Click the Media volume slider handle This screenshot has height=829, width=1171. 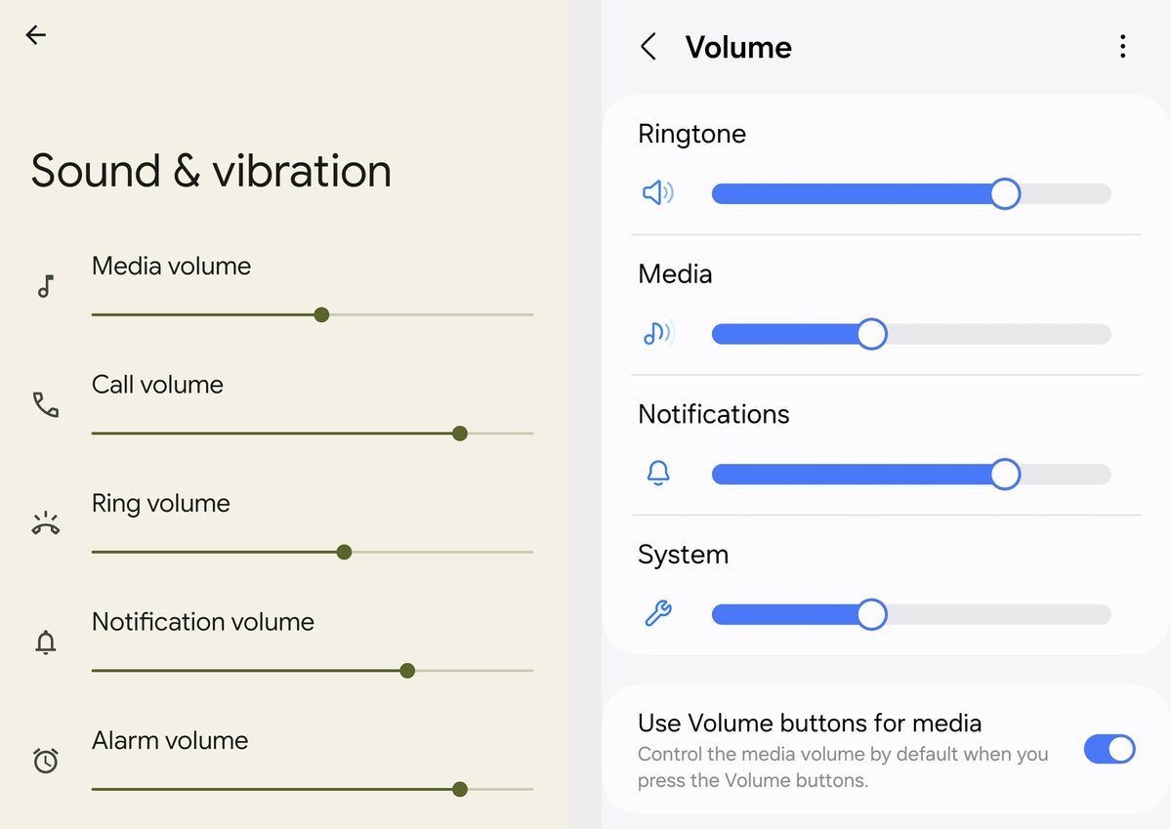point(322,314)
